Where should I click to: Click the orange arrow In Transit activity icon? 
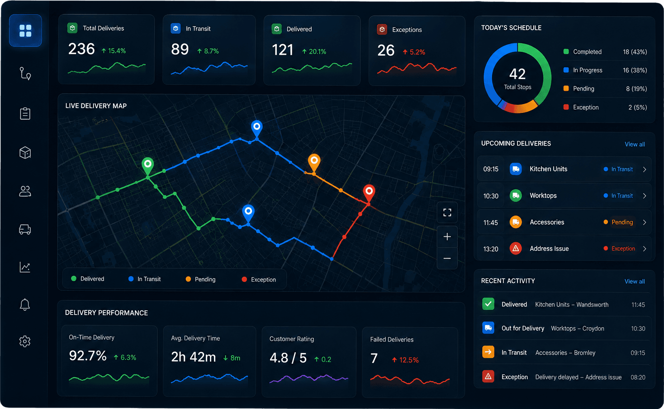click(x=488, y=352)
